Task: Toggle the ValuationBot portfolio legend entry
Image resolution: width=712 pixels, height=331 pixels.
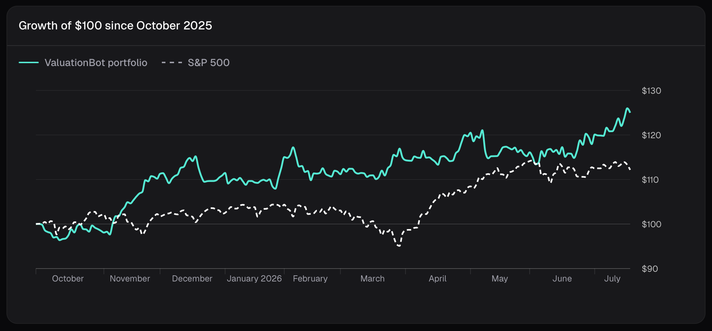Action: tap(83, 62)
